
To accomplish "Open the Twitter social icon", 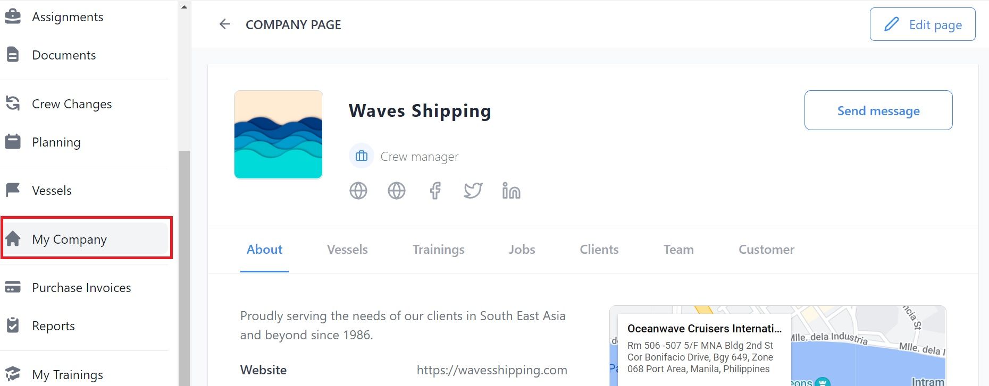I will [473, 190].
